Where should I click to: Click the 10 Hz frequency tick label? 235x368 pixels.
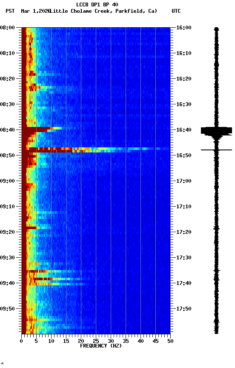pos(51,341)
